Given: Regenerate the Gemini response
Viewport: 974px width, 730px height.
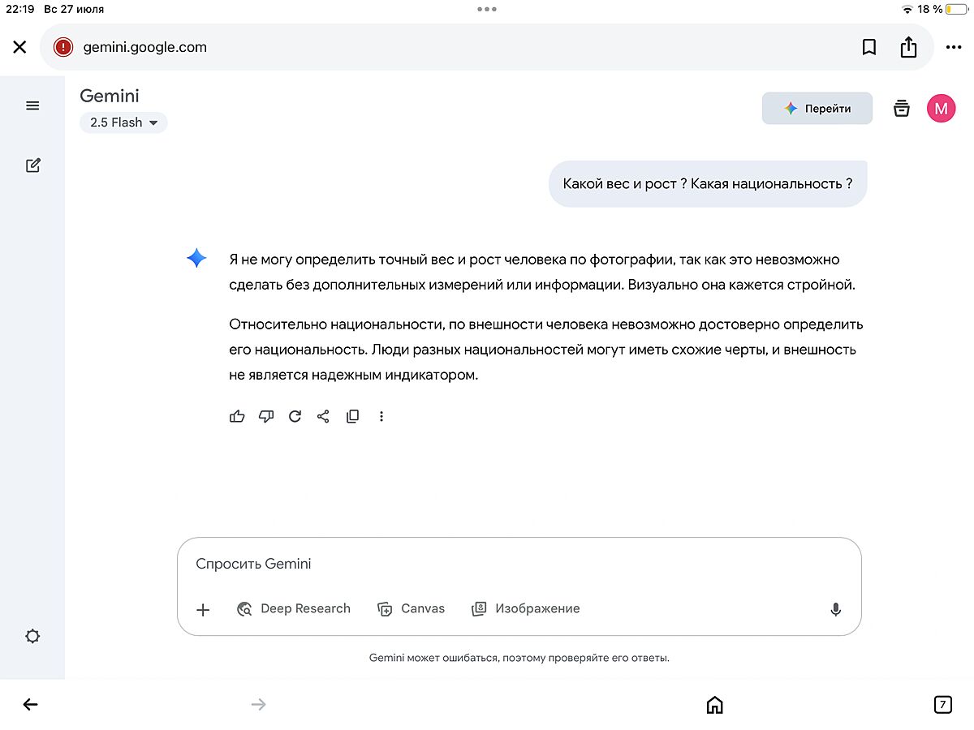Looking at the screenshot, I should 295,416.
